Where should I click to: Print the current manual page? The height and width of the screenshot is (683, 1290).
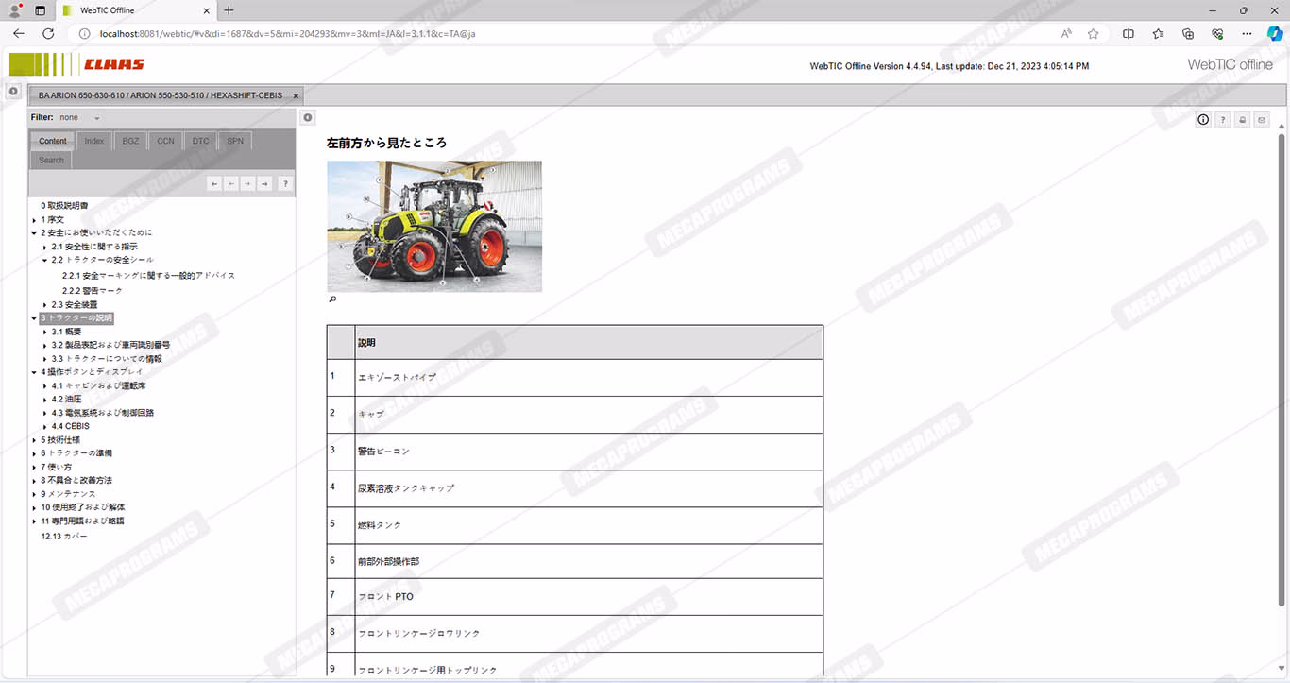pos(1242,120)
